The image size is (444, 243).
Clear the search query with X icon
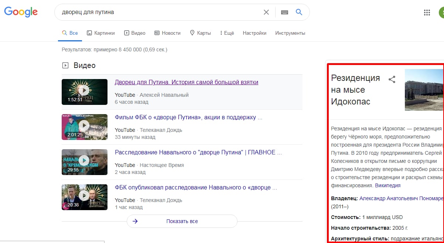click(266, 12)
